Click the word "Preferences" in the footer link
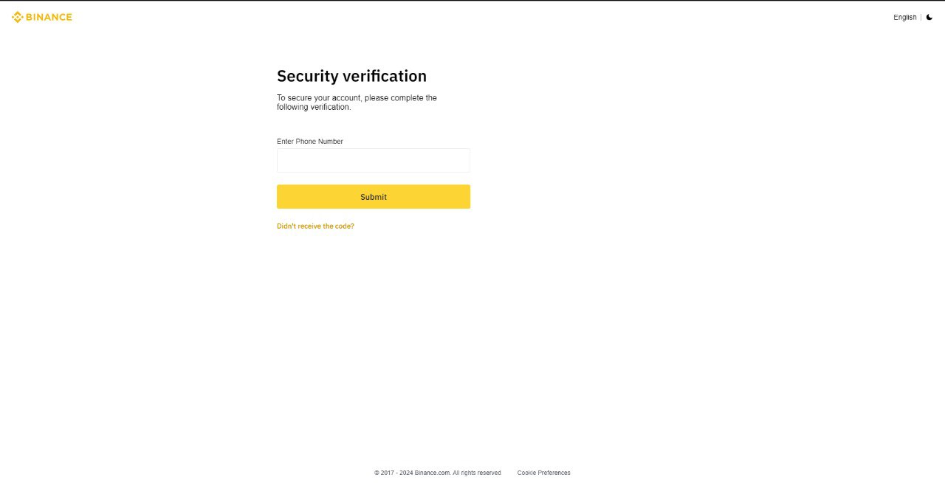This screenshot has width=945, height=483. click(554, 473)
